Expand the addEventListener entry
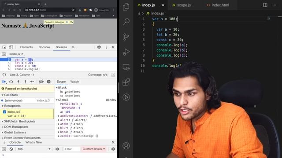 pyautogui.click(x=59, y=116)
